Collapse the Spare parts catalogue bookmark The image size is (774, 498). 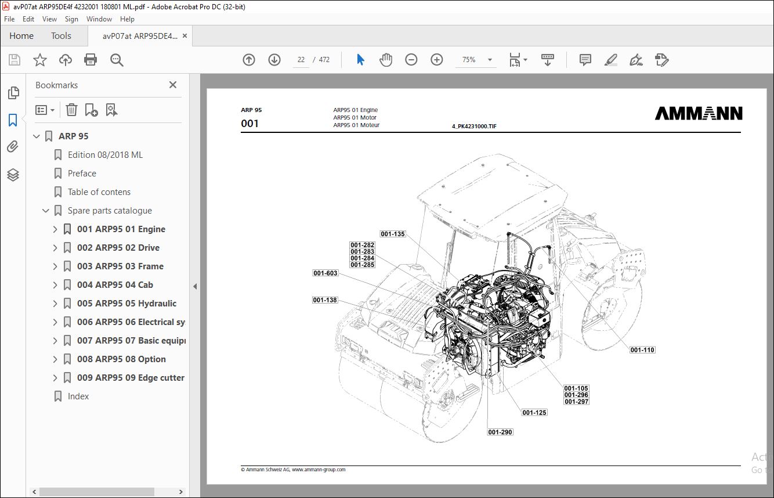pyautogui.click(x=46, y=211)
